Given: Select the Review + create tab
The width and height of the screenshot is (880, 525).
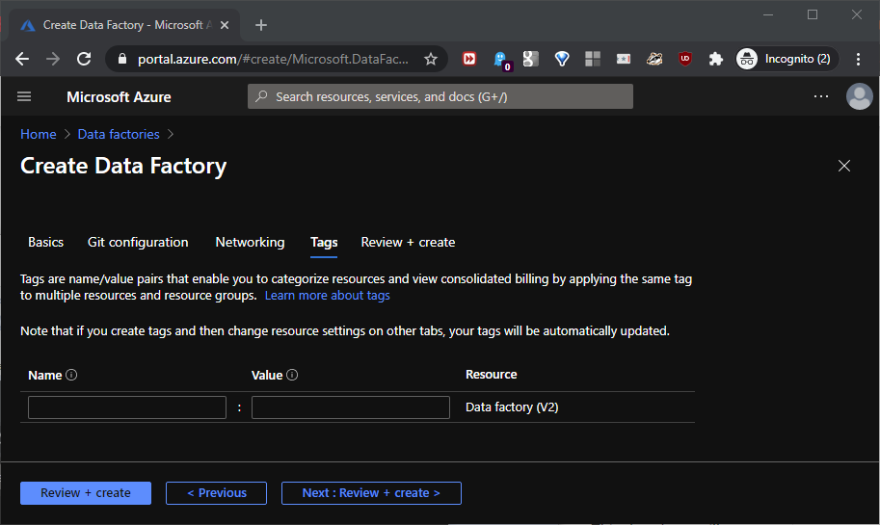Looking at the screenshot, I should tap(408, 242).
